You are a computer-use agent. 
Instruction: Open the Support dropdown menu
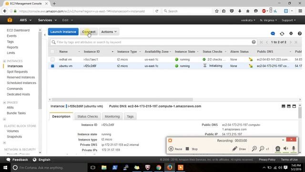[x=288, y=20]
